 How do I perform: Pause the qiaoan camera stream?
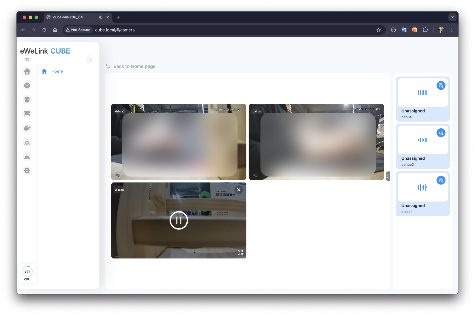(179, 220)
